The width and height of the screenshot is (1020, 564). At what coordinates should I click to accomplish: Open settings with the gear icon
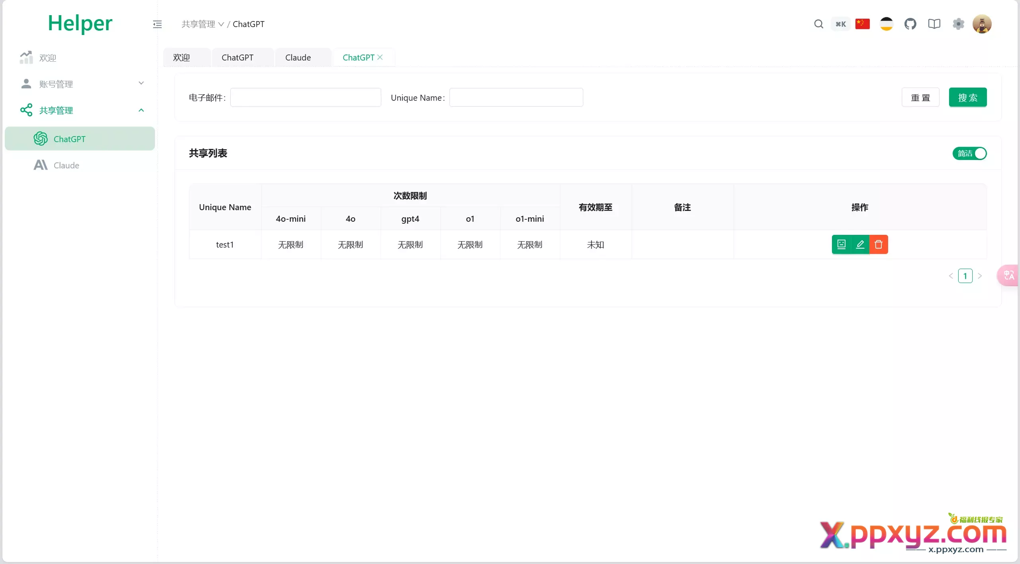[958, 24]
